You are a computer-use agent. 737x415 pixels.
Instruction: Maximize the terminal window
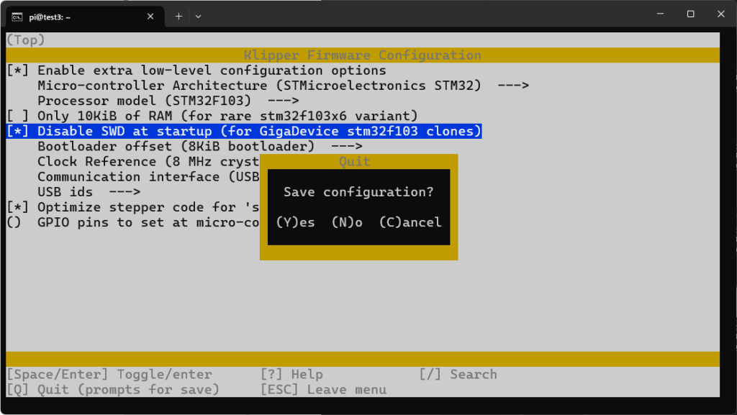pos(690,14)
